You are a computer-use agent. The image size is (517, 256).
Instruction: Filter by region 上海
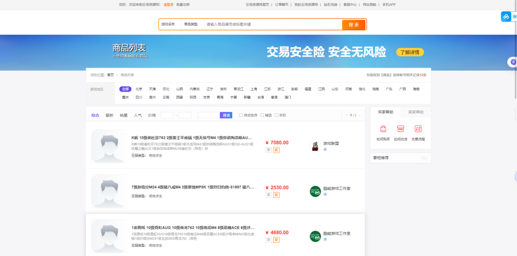[x=254, y=89]
